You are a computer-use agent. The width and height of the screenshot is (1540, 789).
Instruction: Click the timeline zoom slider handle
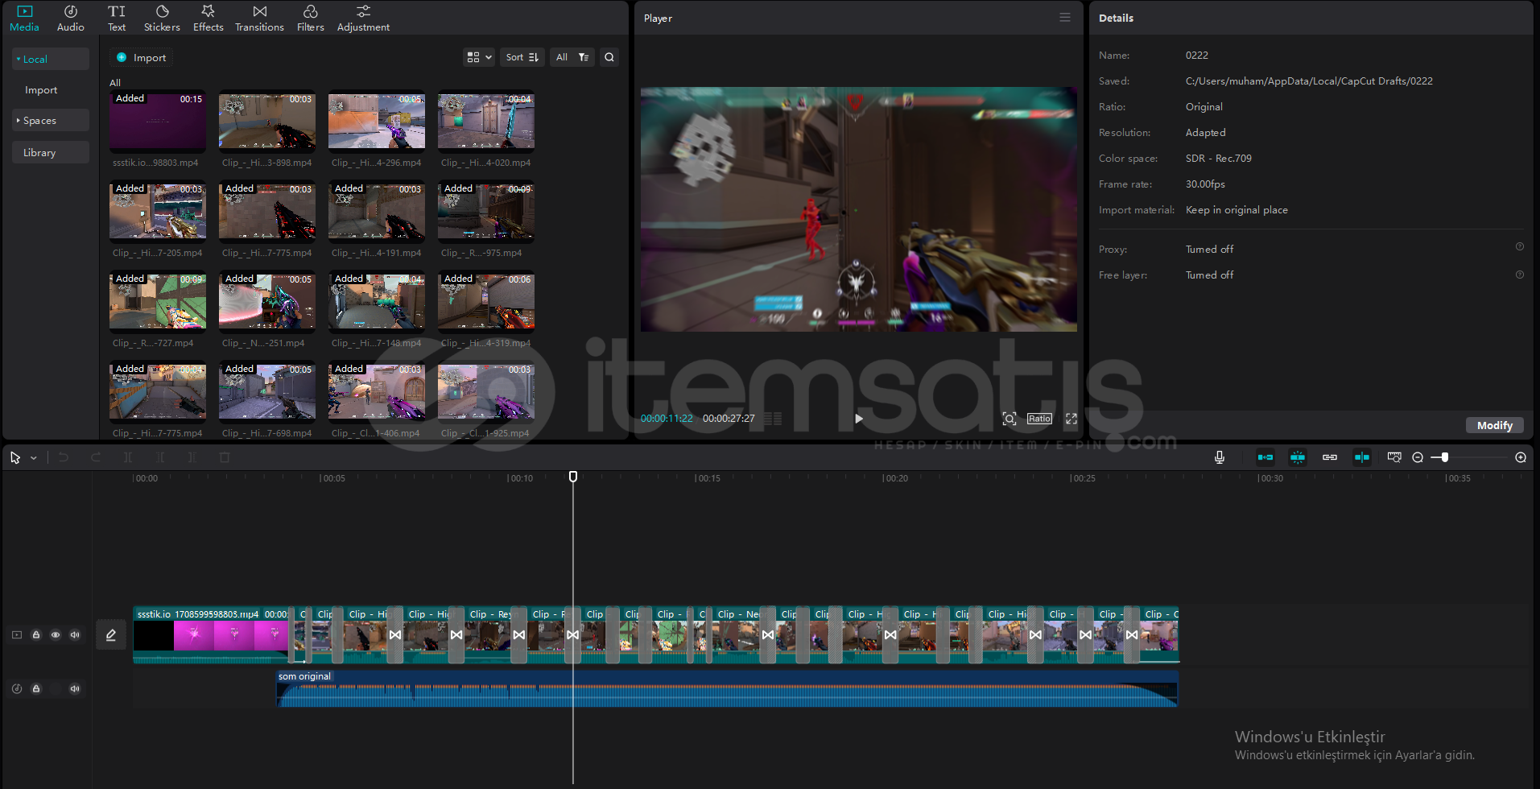pos(1445,457)
